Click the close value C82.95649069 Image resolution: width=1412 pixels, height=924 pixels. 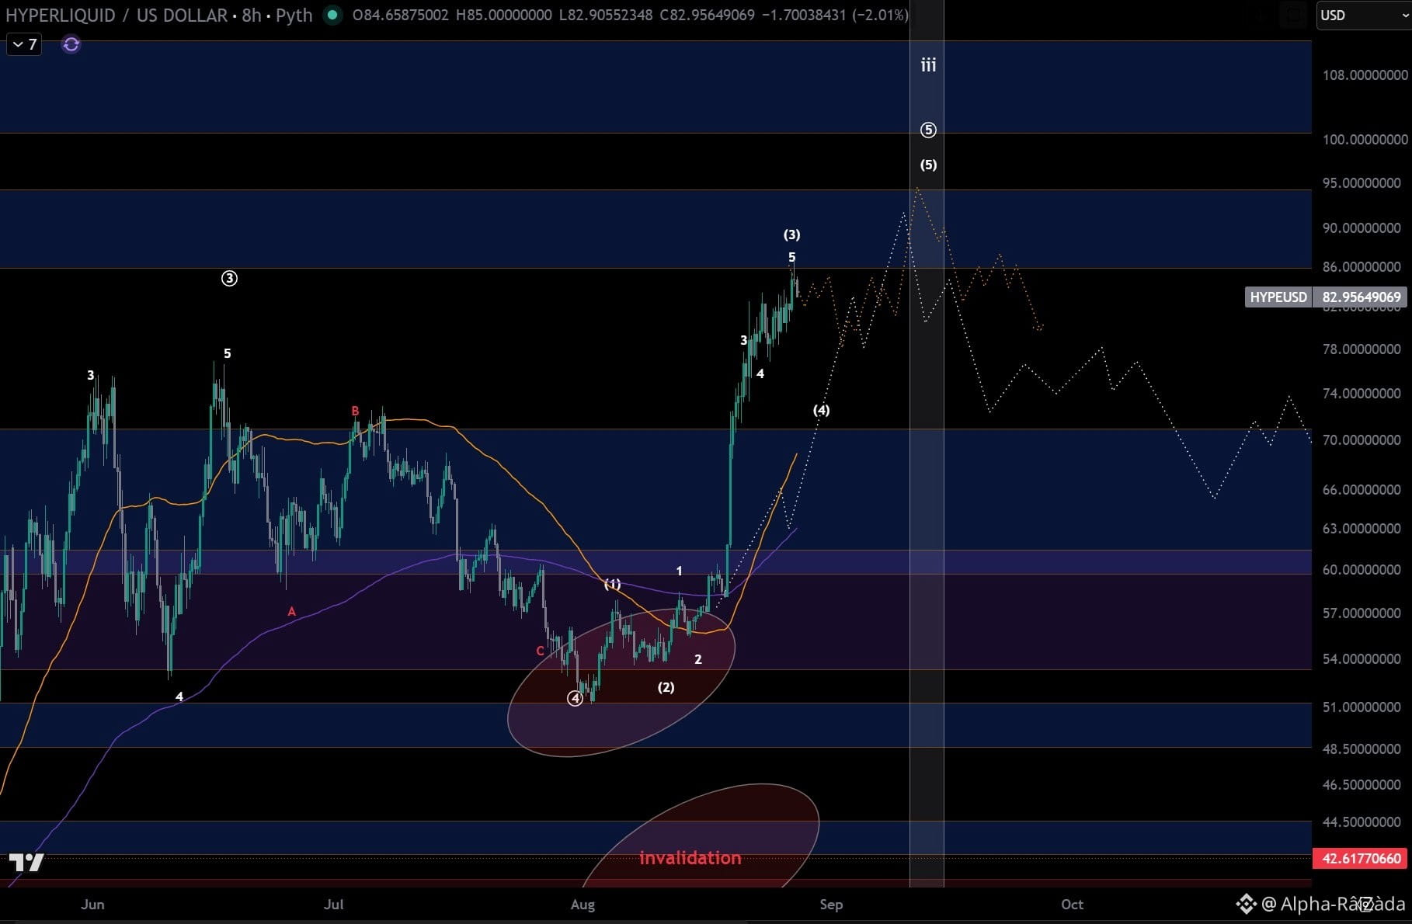(x=707, y=15)
